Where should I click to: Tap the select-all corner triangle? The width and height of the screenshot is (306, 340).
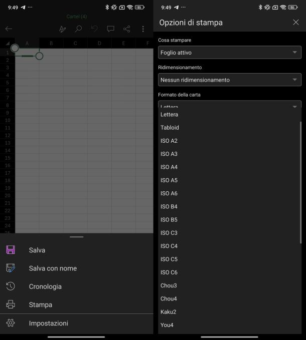[x=8, y=44]
